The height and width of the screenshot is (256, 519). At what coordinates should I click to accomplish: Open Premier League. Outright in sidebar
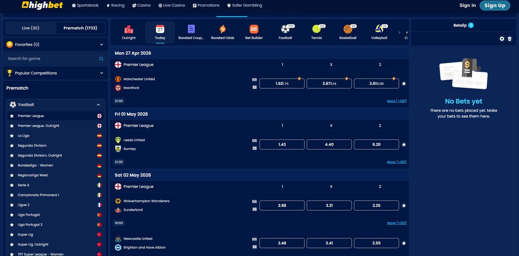click(x=55, y=126)
